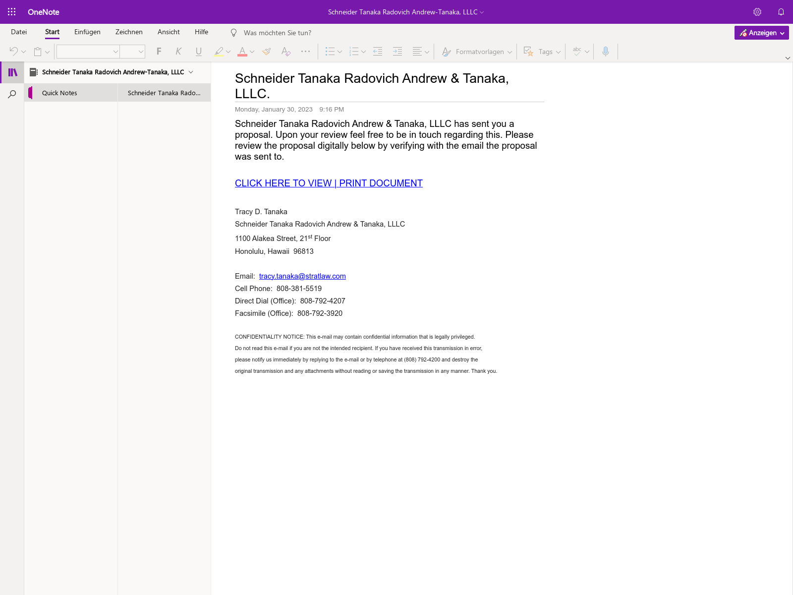
Task: Click 'Direct Dial (Office): 808-792-4207' line
Action: (x=290, y=301)
